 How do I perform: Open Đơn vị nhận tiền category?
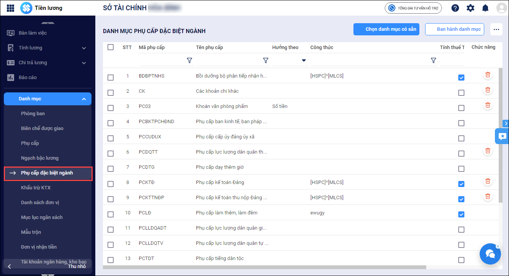pos(39,247)
